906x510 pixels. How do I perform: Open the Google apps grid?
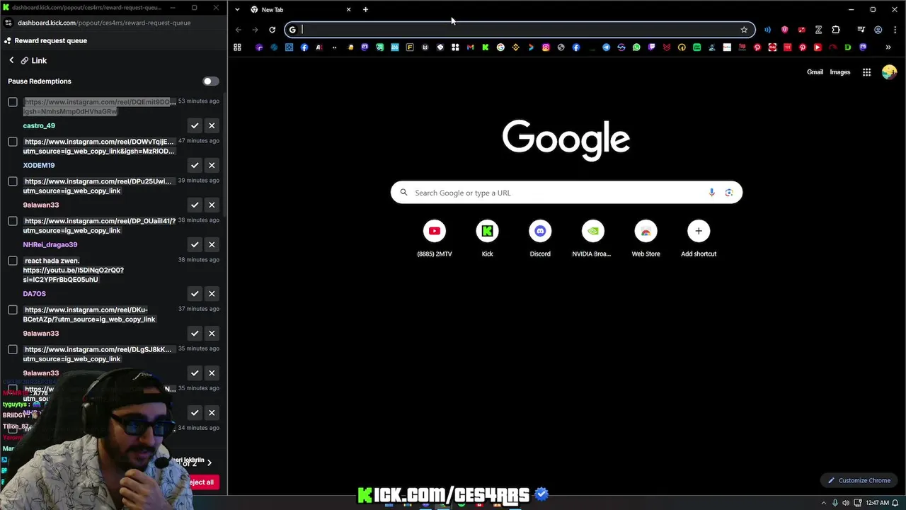[x=866, y=72]
